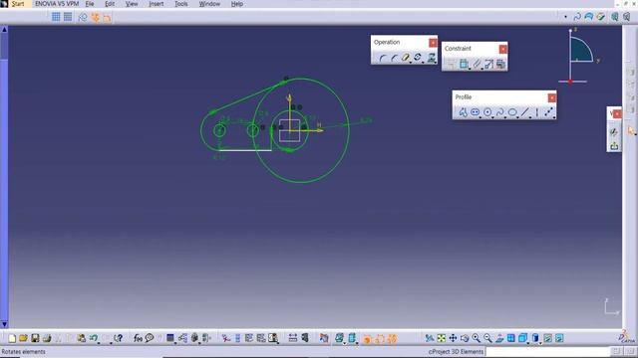638x358 pixels.
Task: Open Trim tool sub-options arrow in Operation
Action: pos(411,62)
